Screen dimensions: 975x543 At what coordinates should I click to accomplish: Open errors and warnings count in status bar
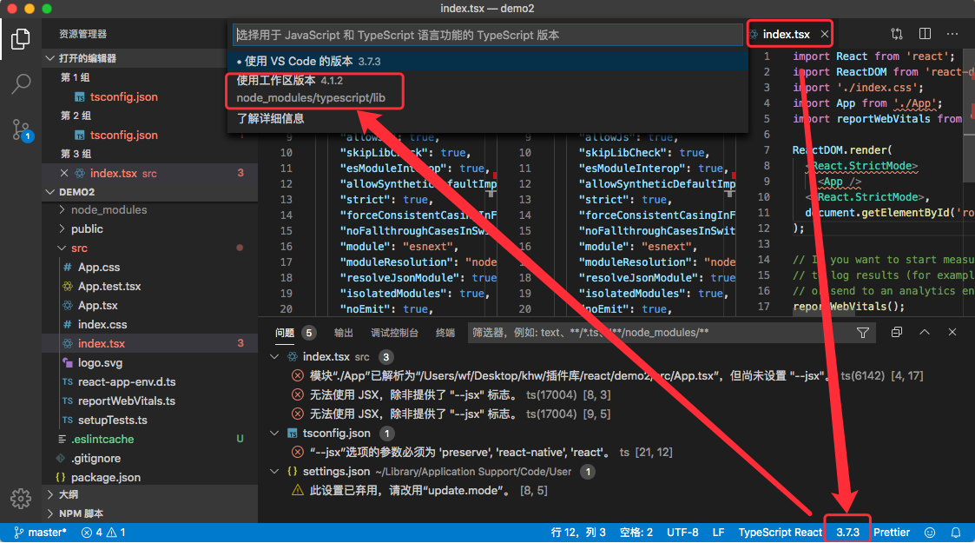pos(103,533)
